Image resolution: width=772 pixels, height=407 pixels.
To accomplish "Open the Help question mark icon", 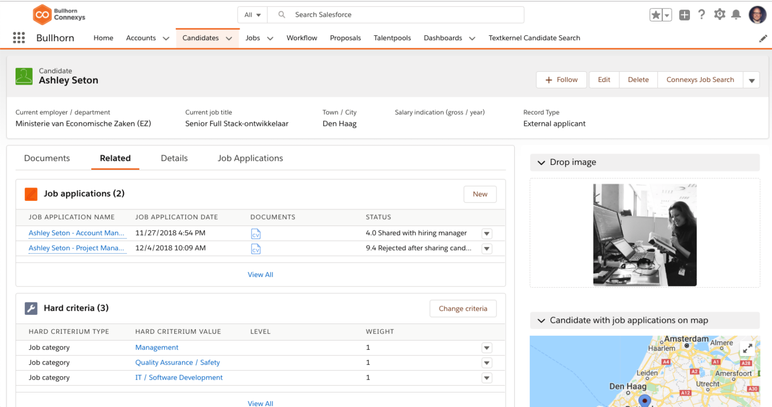I will coord(702,14).
